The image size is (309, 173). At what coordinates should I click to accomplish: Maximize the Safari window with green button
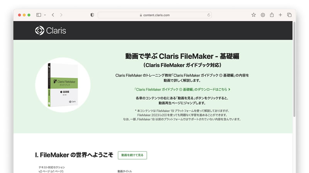[x=29, y=15]
